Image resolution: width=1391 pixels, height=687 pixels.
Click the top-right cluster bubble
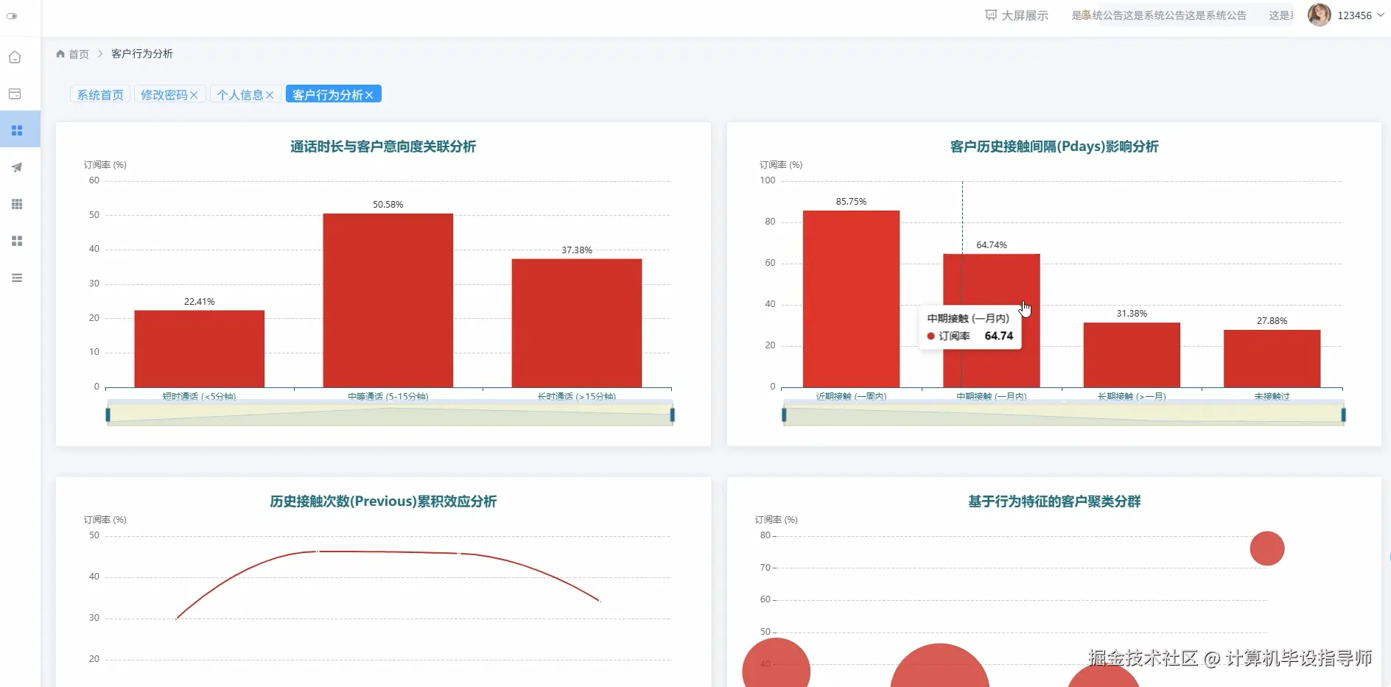[1267, 549]
